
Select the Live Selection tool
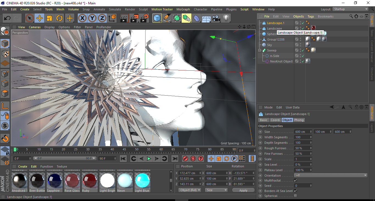coord(29,18)
